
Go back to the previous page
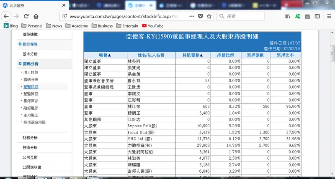click(6, 16)
